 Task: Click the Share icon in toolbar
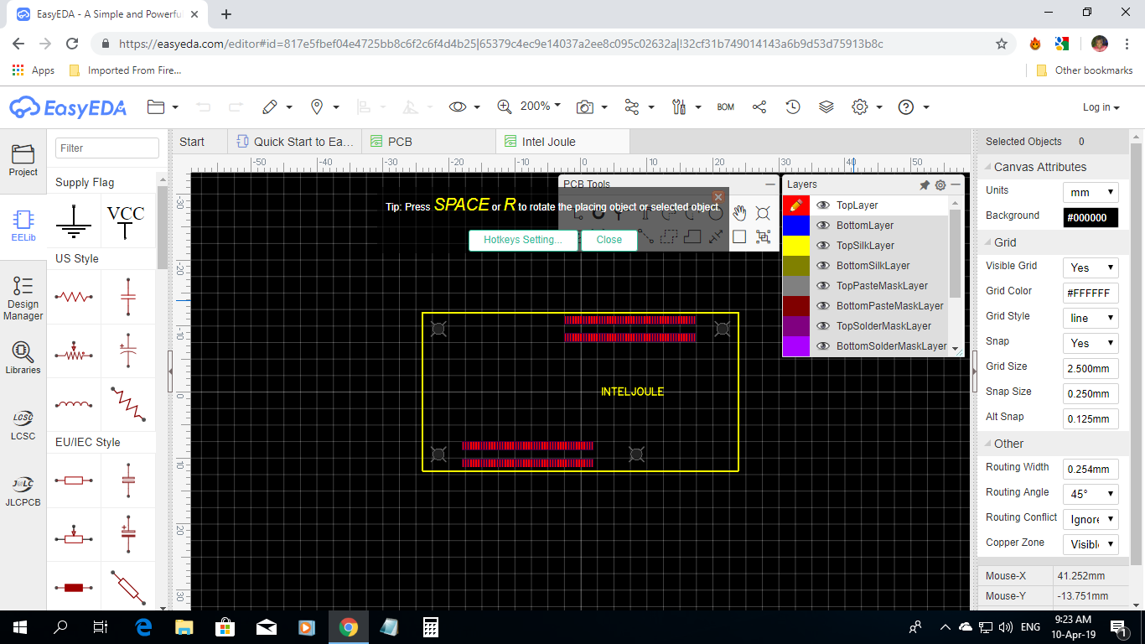tap(759, 106)
